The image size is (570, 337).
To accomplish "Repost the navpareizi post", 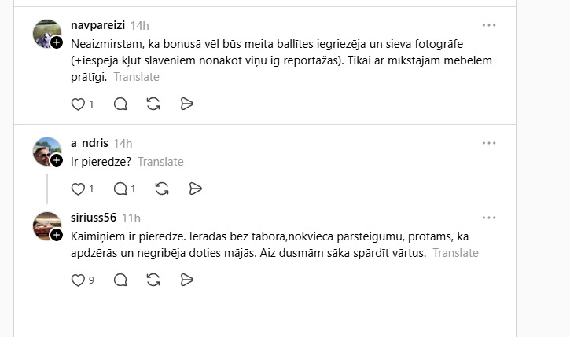I will pyautogui.click(x=153, y=104).
